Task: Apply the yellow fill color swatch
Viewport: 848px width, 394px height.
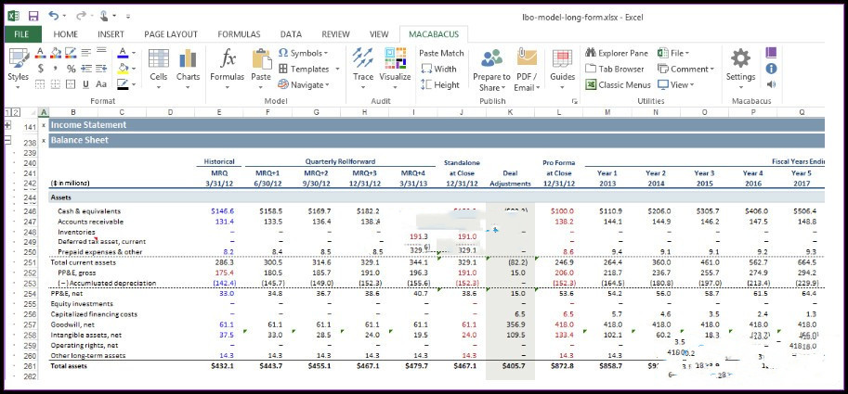Action: (x=123, y=69)
